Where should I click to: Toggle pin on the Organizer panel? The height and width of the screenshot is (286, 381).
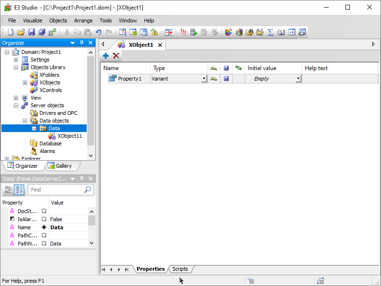coord(81,43)
